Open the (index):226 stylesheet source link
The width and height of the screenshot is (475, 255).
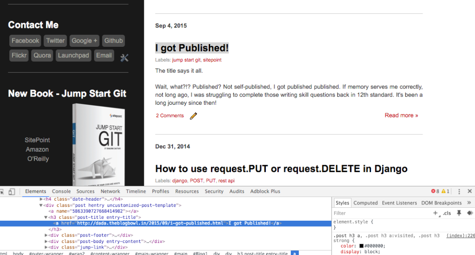point(461,236)
